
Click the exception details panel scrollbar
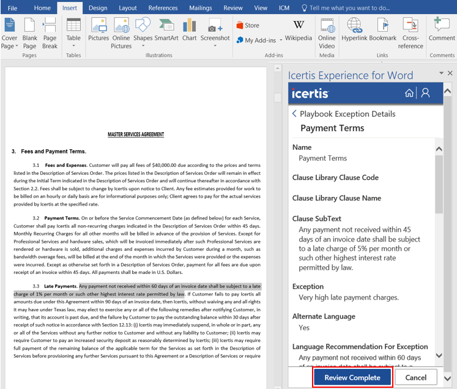(439, 183)
